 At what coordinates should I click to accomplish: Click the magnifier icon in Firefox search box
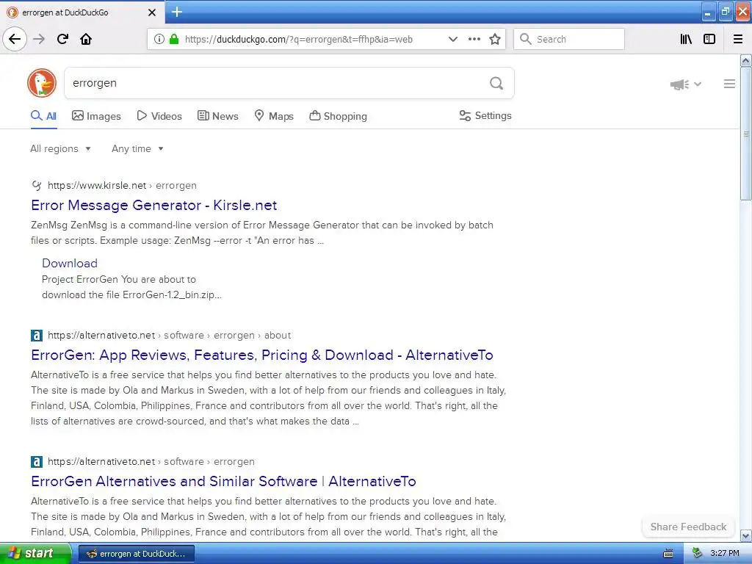526,39
